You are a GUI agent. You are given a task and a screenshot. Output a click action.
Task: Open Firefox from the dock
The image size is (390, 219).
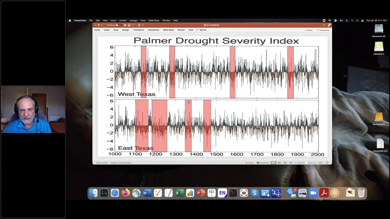(126, 193)
